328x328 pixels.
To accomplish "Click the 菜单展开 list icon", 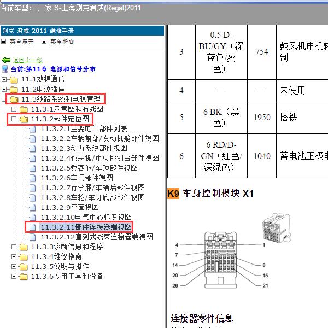I will click(4, 41).
